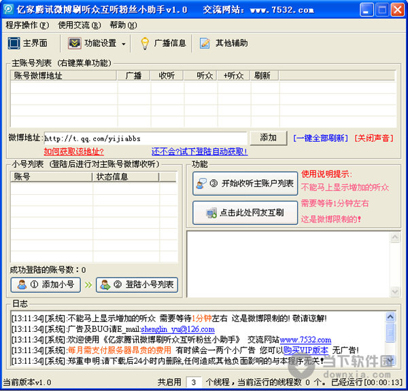Click the +听众 column header
Viewport: 408px width, 391px height.
click(x=234, y=75)
